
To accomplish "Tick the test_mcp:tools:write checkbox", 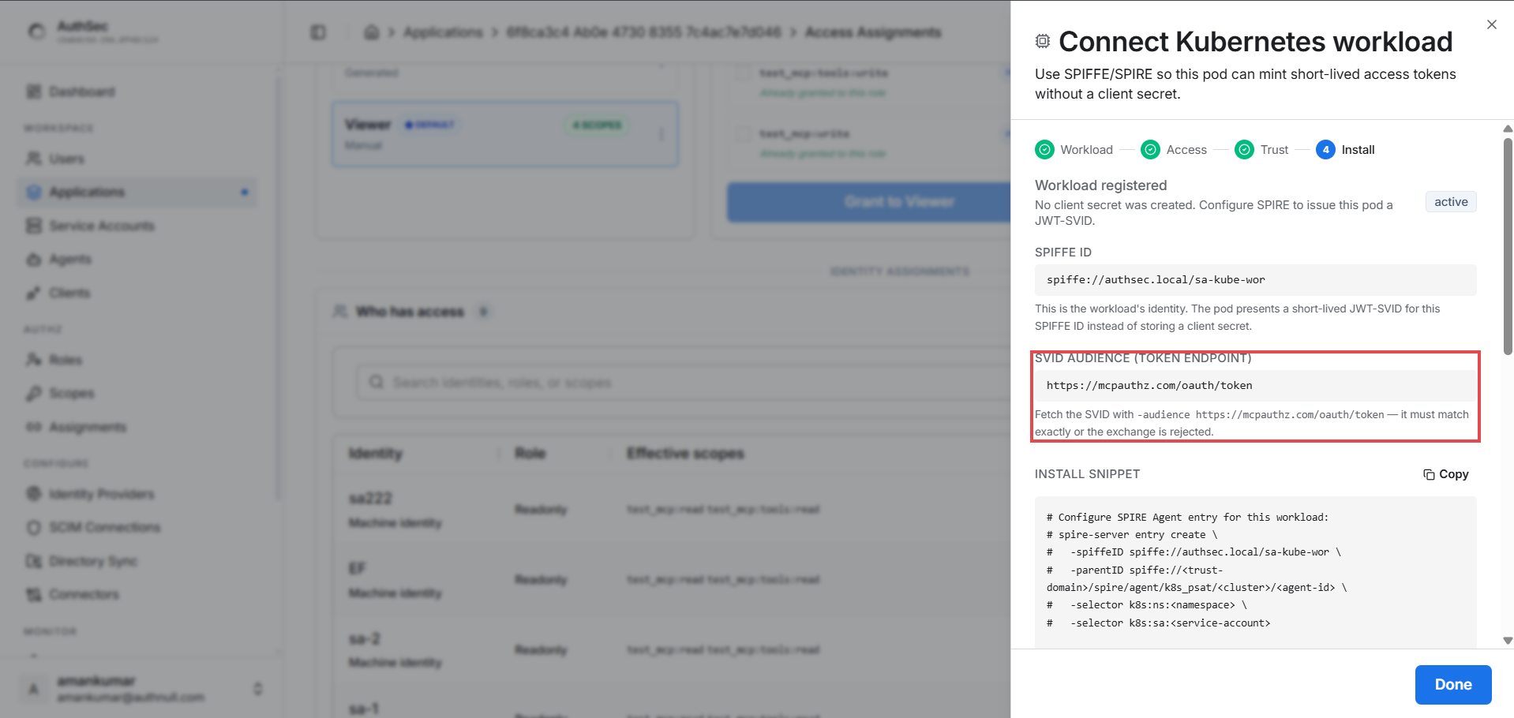I will [743, 73].
